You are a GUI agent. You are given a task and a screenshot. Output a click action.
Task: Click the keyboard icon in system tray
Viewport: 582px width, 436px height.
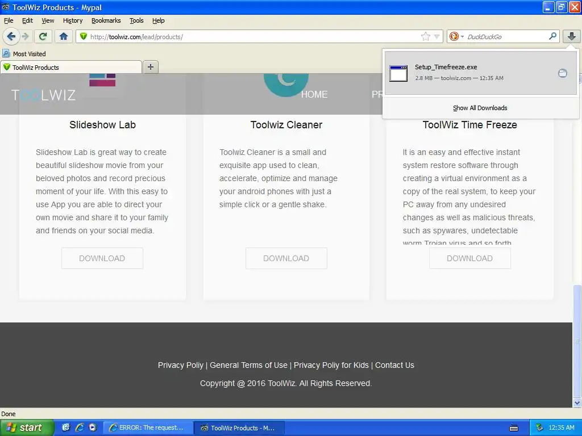click(514, 428)
